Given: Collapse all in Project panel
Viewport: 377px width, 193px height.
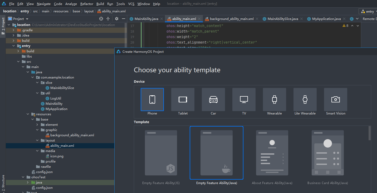Looking at the screenshot, I should click(x=108, y=19).
